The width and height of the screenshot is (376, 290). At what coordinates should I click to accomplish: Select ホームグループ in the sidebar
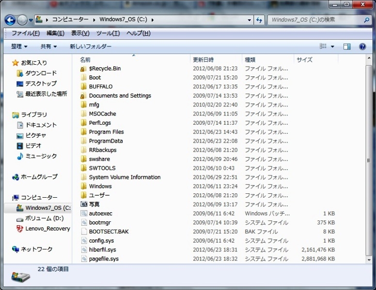pos(35,177)
